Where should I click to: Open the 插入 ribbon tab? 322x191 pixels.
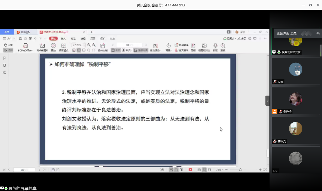click(x=63, y=38)
